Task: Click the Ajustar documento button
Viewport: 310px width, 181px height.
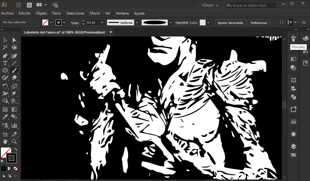Action: click(x=230, y=23)
